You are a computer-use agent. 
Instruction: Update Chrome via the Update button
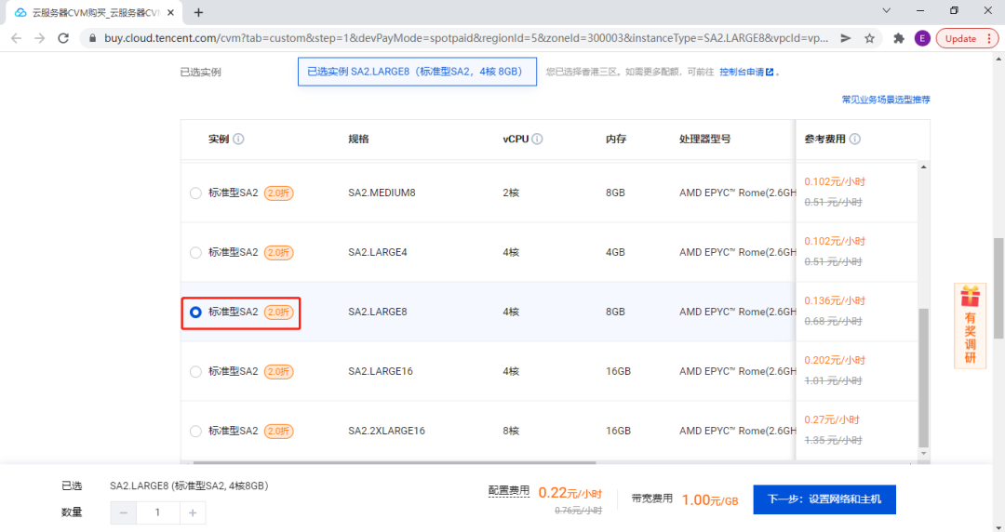(x=968, y=38)
